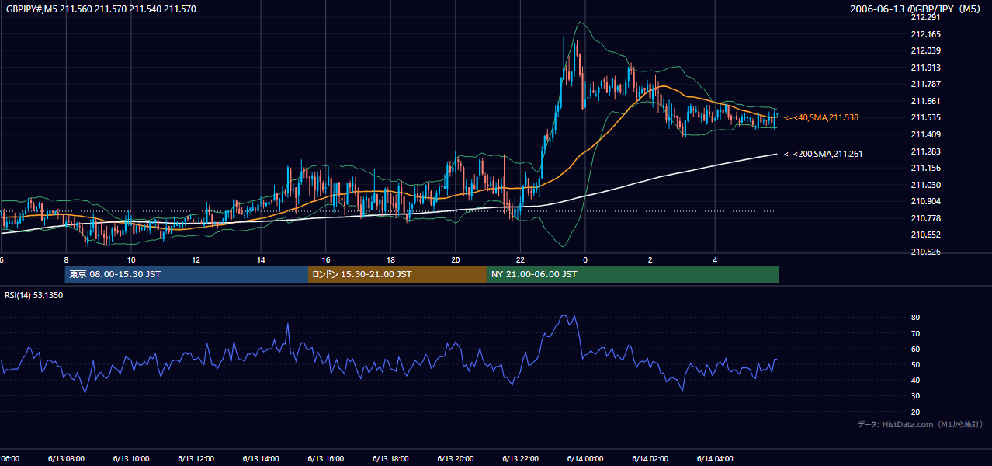The image size is (992, 466).
Task: Click the 6/13 16:00 date label
Action: point(326,458)
